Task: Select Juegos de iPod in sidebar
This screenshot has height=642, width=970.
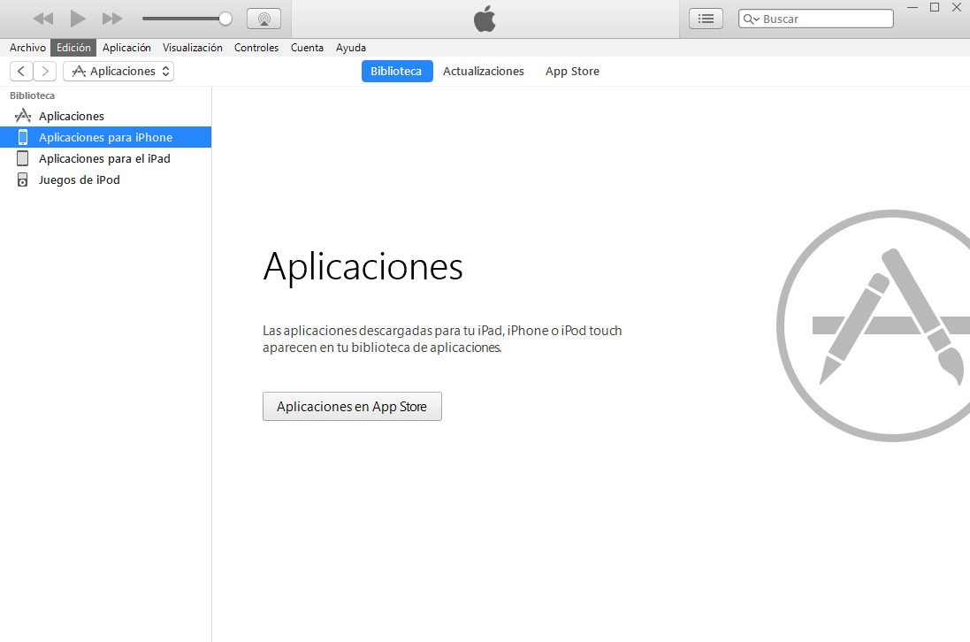Action: tap(106, 180)
